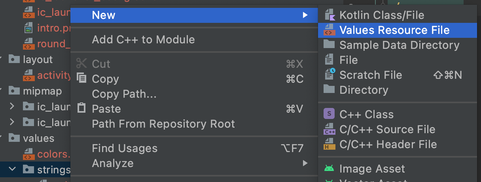This screenshot has width=481, height=182.
Task: Click the C/C++ Header File icon
Action: click(330, 144)
